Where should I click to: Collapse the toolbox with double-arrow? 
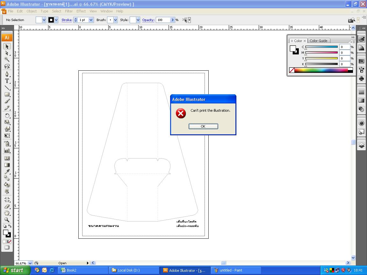[x=3, y=28]
